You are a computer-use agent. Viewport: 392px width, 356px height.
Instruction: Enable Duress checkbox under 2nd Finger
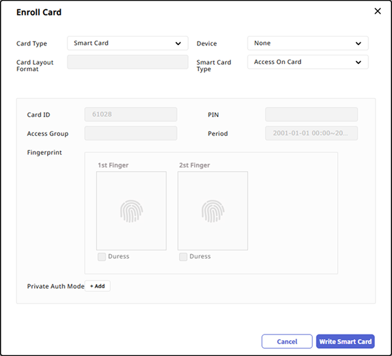pos(183,257)
